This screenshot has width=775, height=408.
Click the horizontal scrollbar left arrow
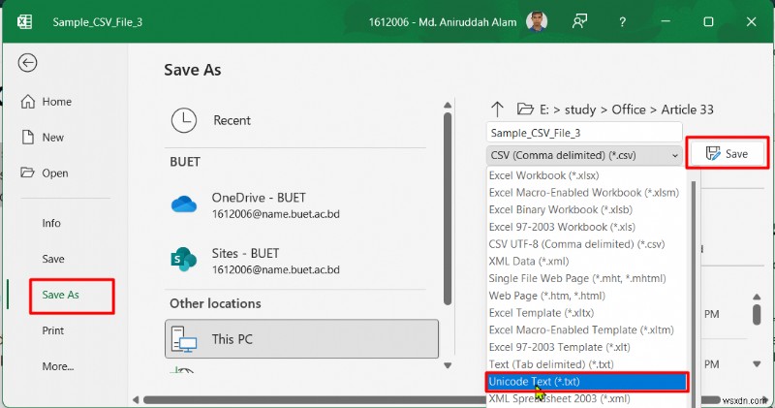[x=136, y=399]
